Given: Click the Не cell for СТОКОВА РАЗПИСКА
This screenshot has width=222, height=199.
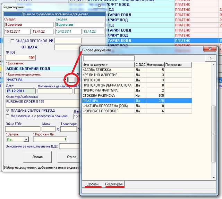Looking at the screenshot, I should click(140, 95).
